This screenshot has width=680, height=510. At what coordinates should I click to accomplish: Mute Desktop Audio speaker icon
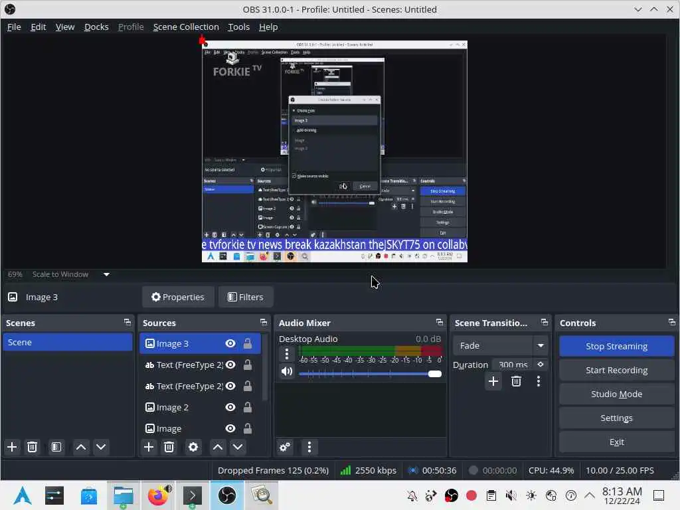click(x=287, y=371)
